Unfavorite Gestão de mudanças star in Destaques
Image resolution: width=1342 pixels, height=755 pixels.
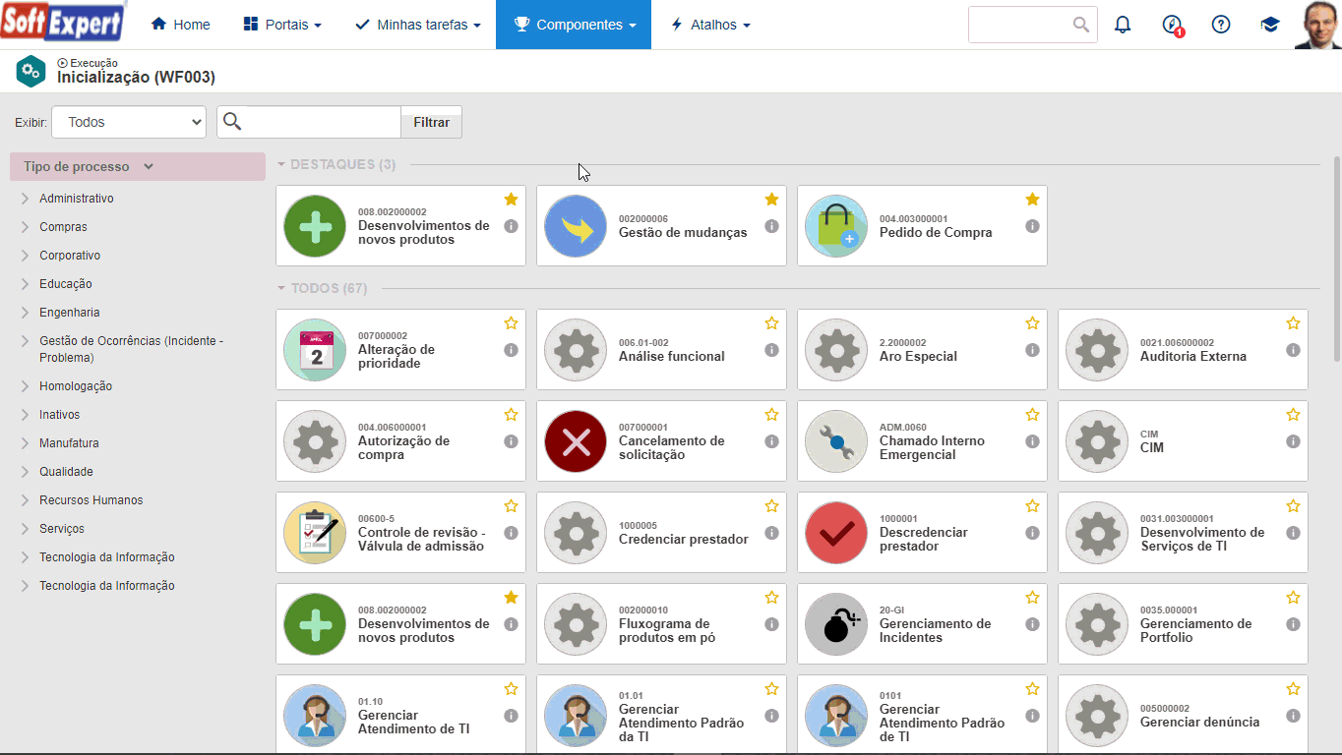[771, 200]
